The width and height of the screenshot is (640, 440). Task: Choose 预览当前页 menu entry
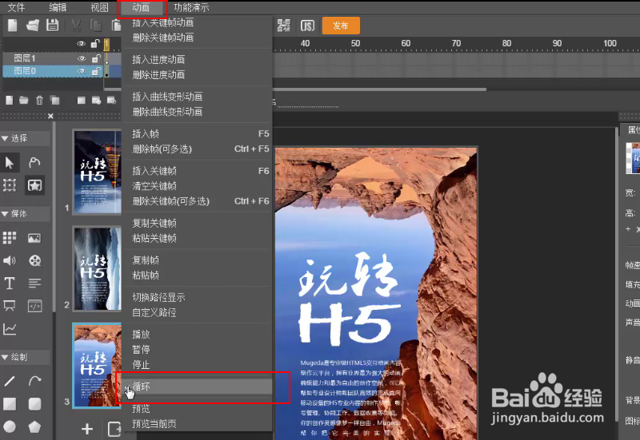[x=197, y=424]
